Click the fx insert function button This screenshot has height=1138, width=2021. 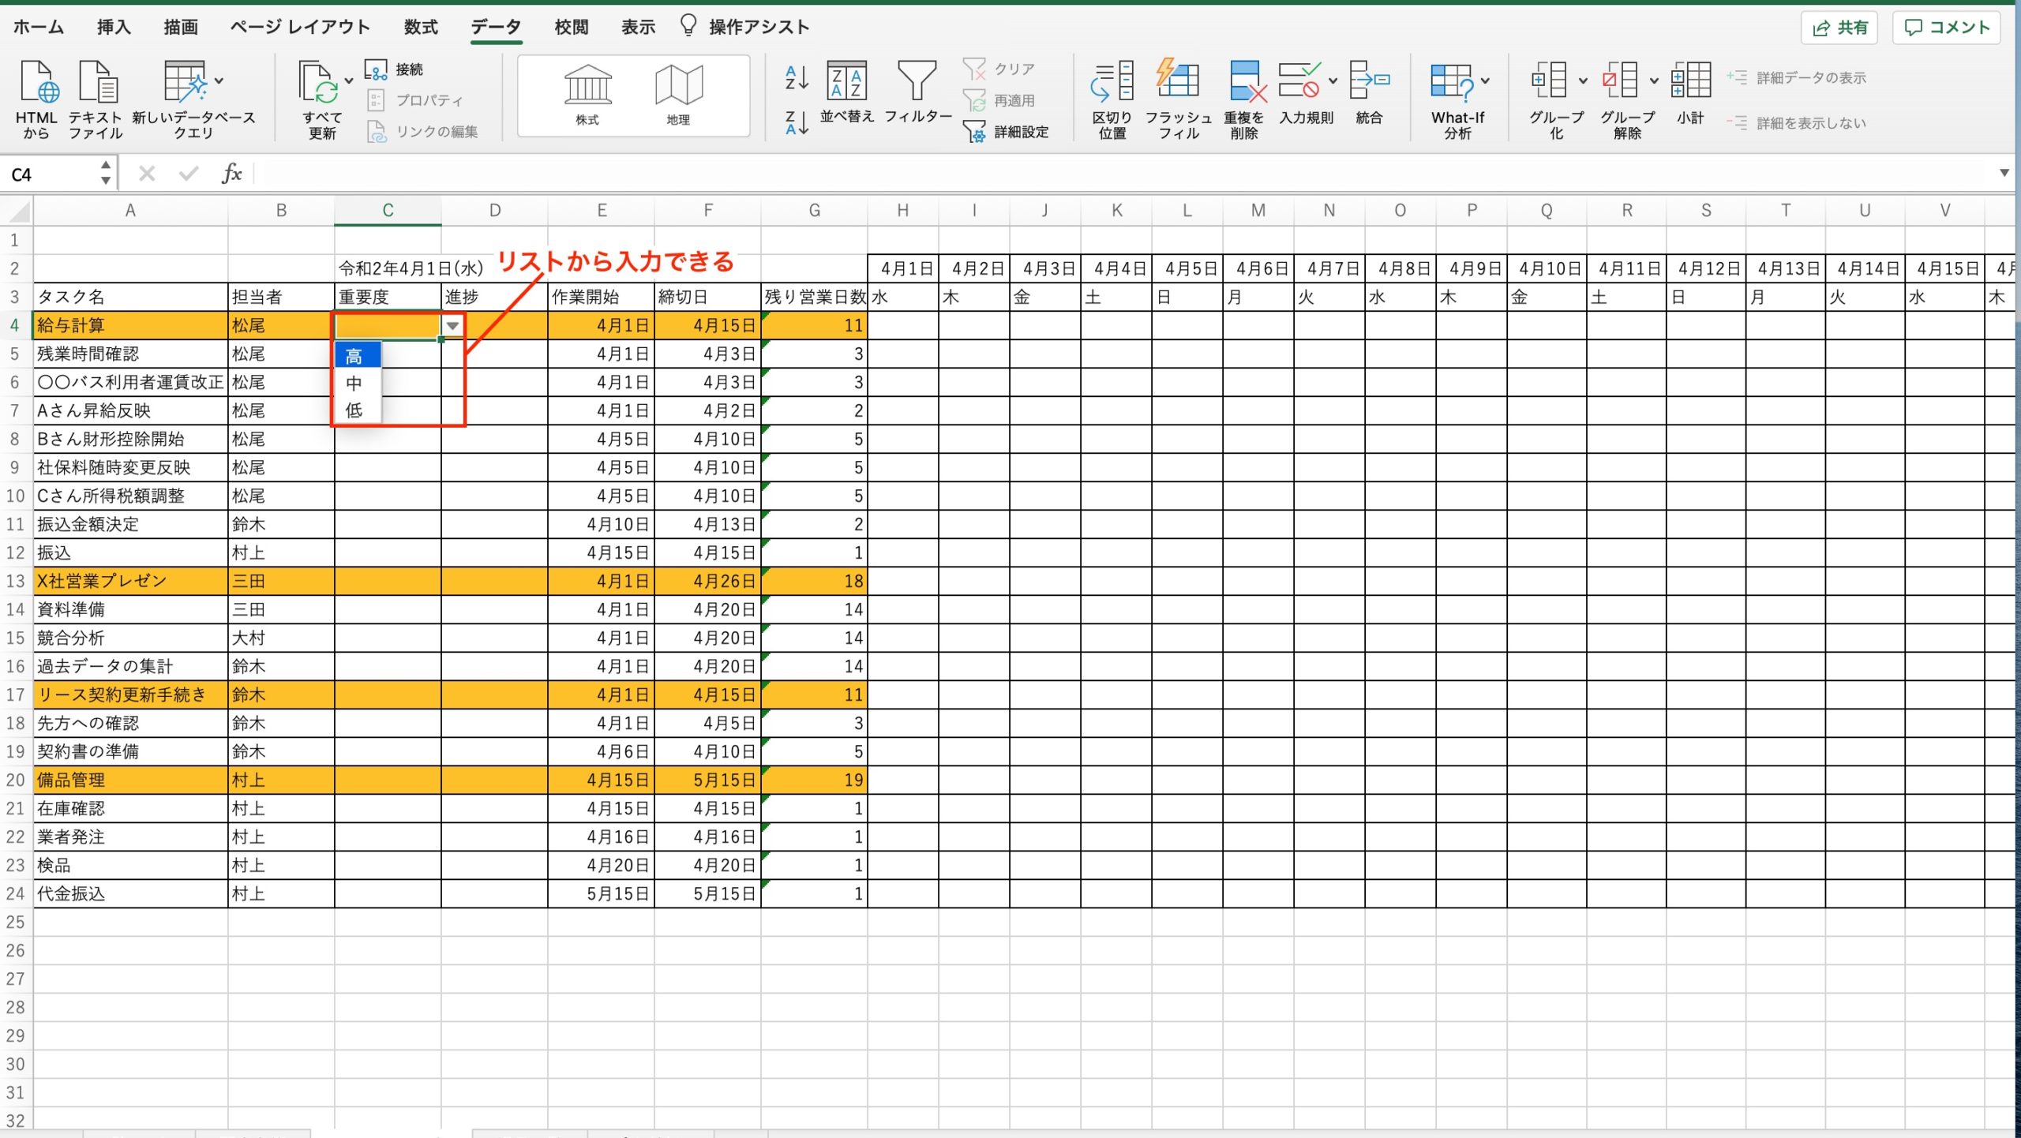[231, 173]
